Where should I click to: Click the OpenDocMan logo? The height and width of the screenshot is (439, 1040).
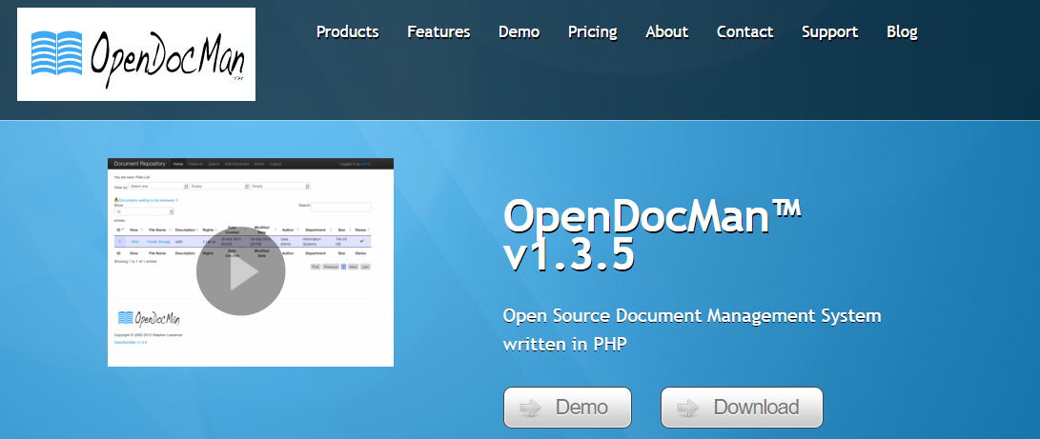pyautogui.click(x=136, y=54)
